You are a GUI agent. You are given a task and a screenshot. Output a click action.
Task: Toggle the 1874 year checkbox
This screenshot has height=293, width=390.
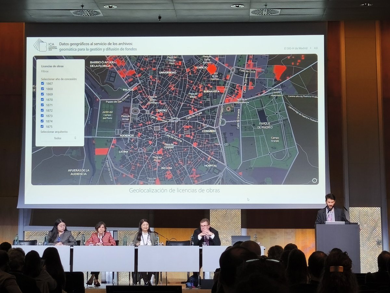coord(43,121)
